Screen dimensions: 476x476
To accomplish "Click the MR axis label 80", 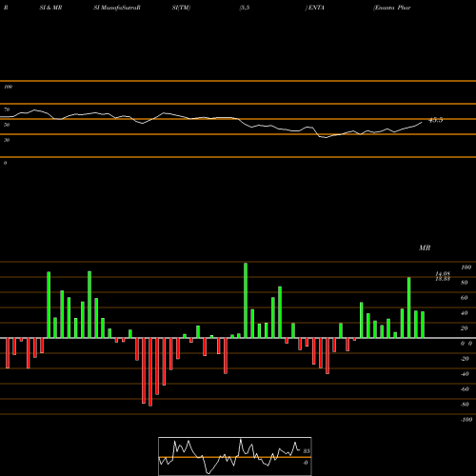I will tap(465, 283).
